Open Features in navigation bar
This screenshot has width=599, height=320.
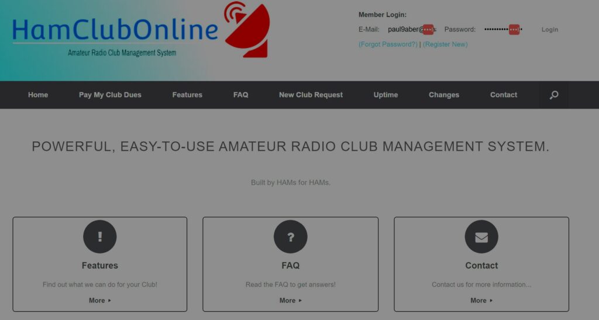187,95
